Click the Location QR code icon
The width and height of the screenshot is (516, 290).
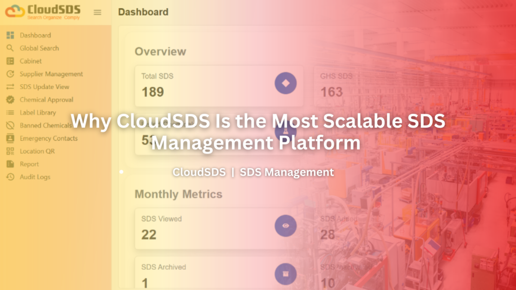tap(10, 151)
